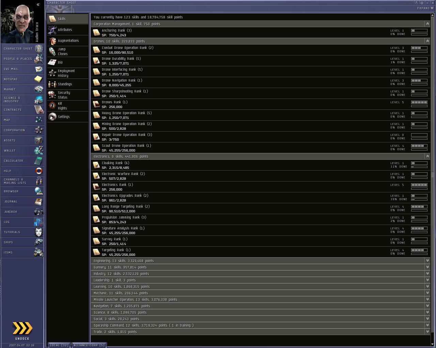This screenshot has width=436, height=348.
Task: Open the Tutorials icon
Action: 39,232
